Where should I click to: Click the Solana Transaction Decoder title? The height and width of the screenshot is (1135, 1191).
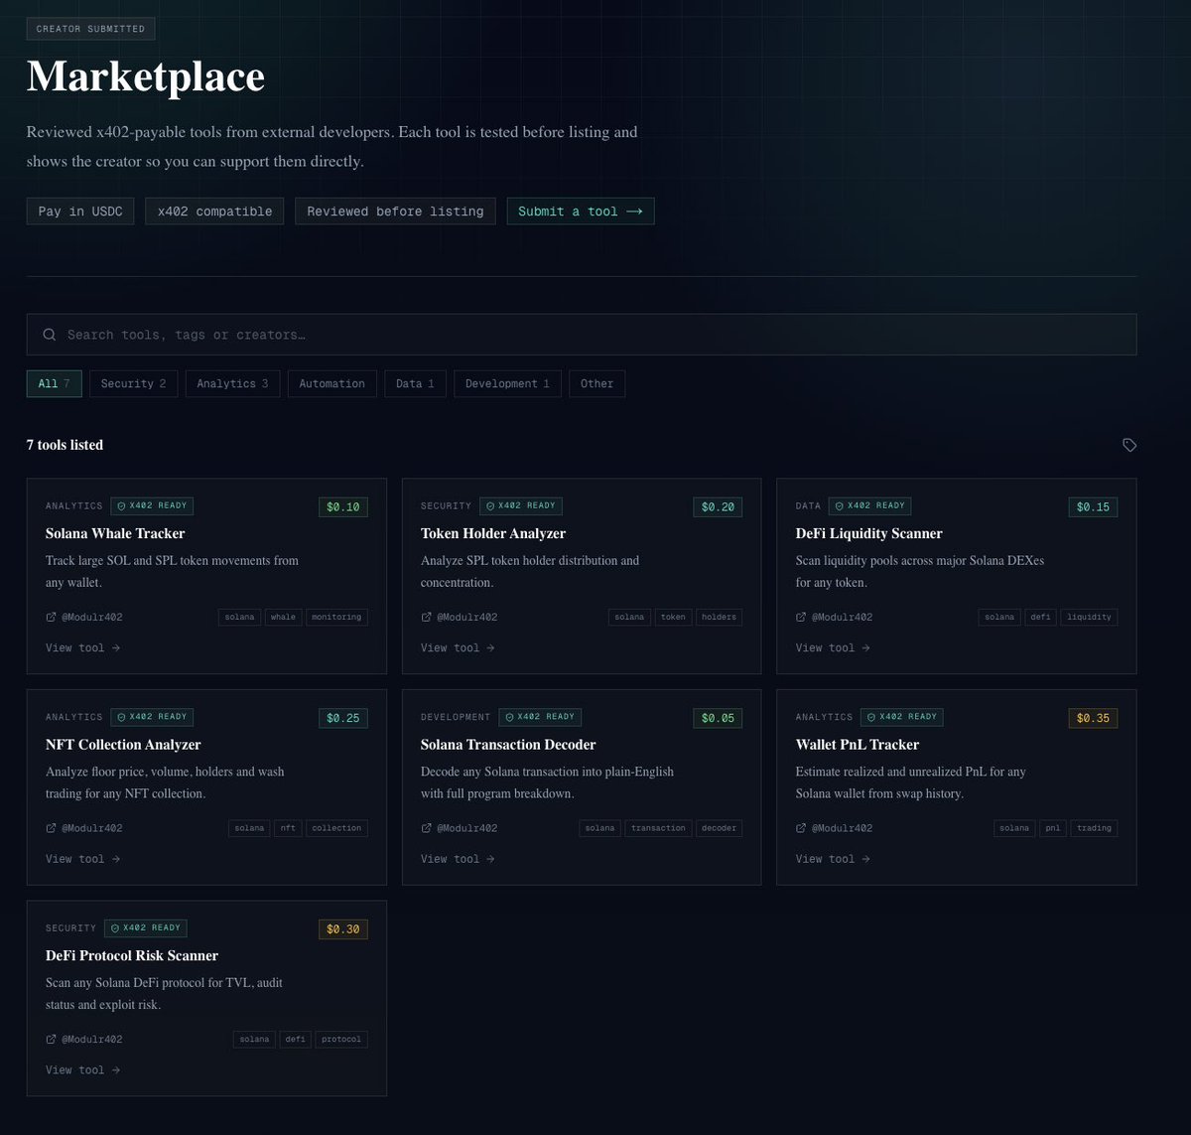(508, 745)
